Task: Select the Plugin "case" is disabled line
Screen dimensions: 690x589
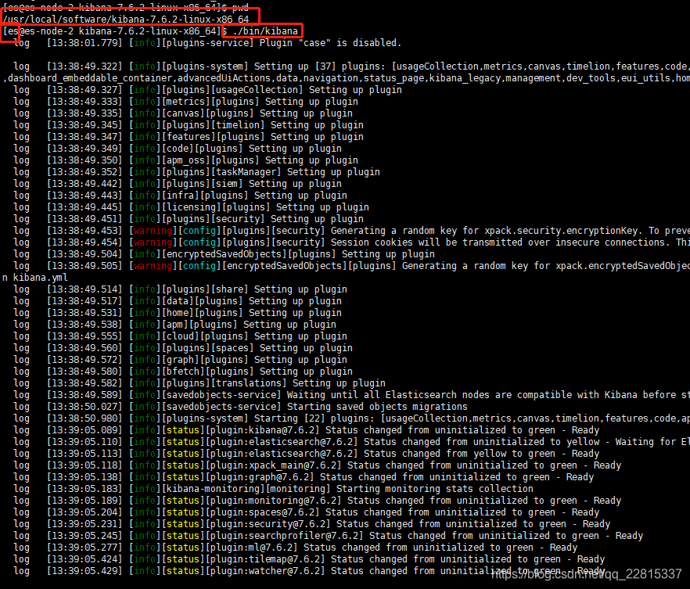Action: coord(207,43)
